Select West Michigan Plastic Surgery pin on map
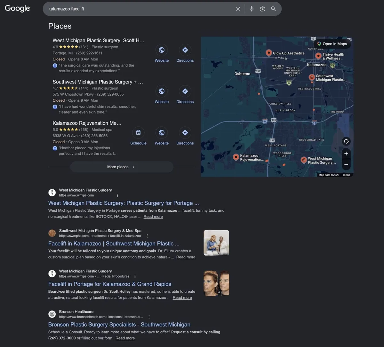This screenshot has width=384, height=347. (304, 160)
